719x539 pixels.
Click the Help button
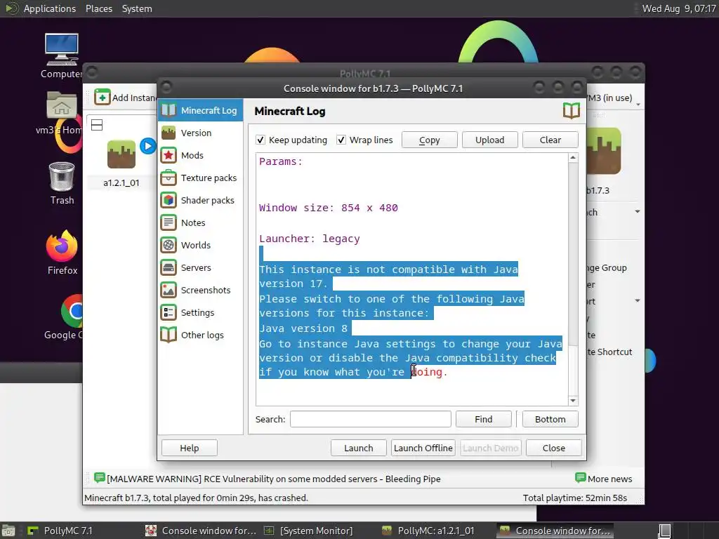click(x=190, y=448)
